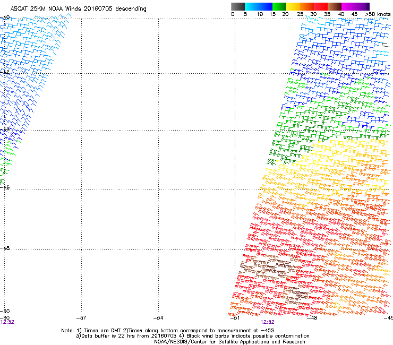
Task: Click the '35' legend tick label
Action: (327, 14)
